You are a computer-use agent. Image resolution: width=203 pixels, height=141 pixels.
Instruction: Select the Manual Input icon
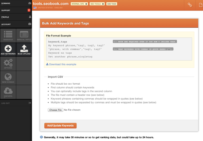click(24, 35)
